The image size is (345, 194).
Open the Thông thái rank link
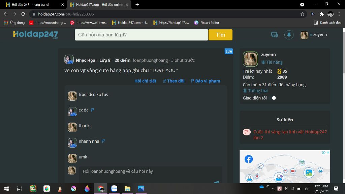(x=255, y=91)
